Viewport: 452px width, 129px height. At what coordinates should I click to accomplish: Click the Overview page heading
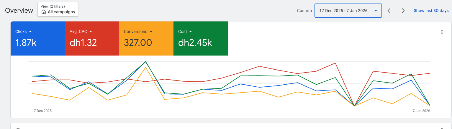(19, 11)
